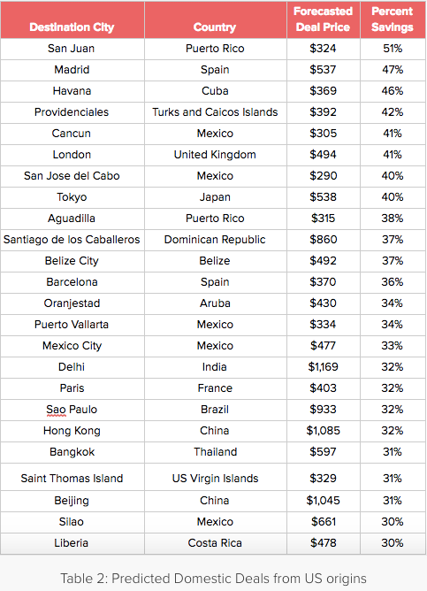The image size is (427, 591).
Task: Select Tokyo in the city column
Action: [72, 197]
